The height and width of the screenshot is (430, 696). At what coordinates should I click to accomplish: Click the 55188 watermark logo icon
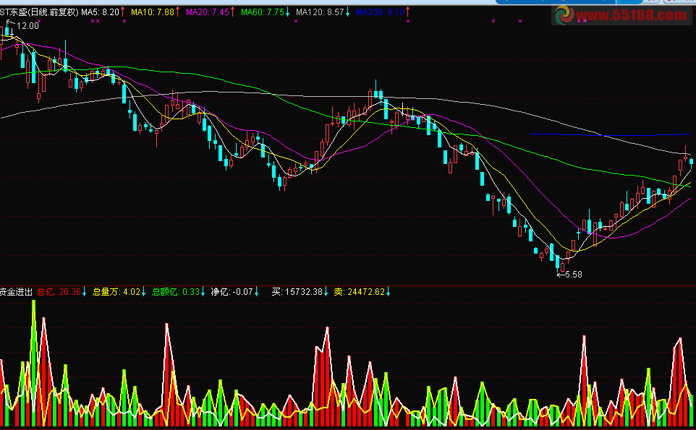point(565,15)
